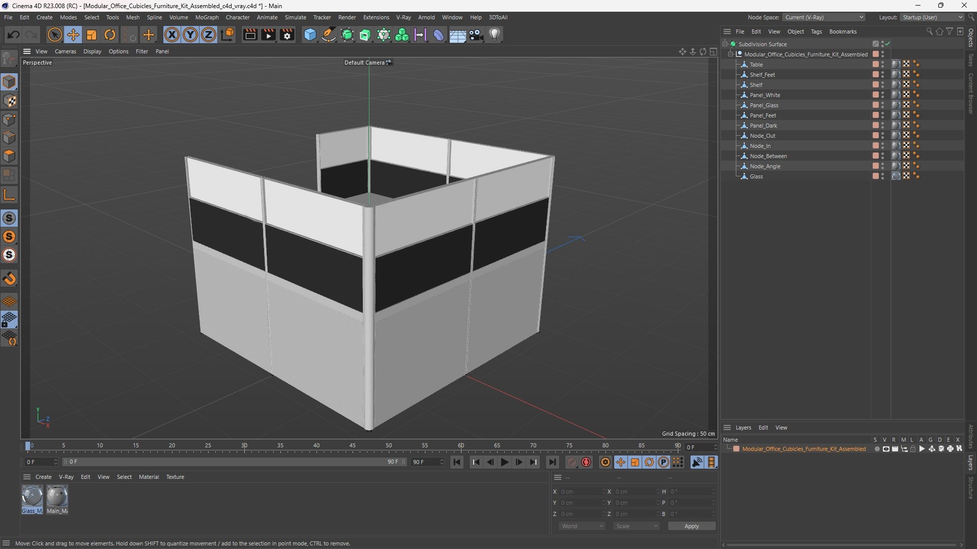Screen dimensions: 977x549
Task: Go to end of animation
Action: pos(552,462)
